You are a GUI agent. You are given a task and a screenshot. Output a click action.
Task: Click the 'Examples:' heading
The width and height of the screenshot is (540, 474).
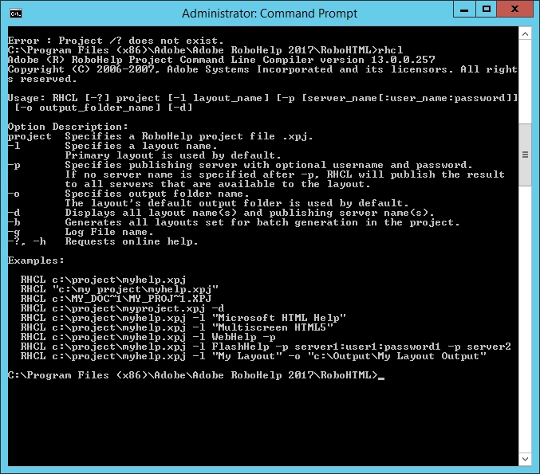pyautogui.click(x=36, y=261)
